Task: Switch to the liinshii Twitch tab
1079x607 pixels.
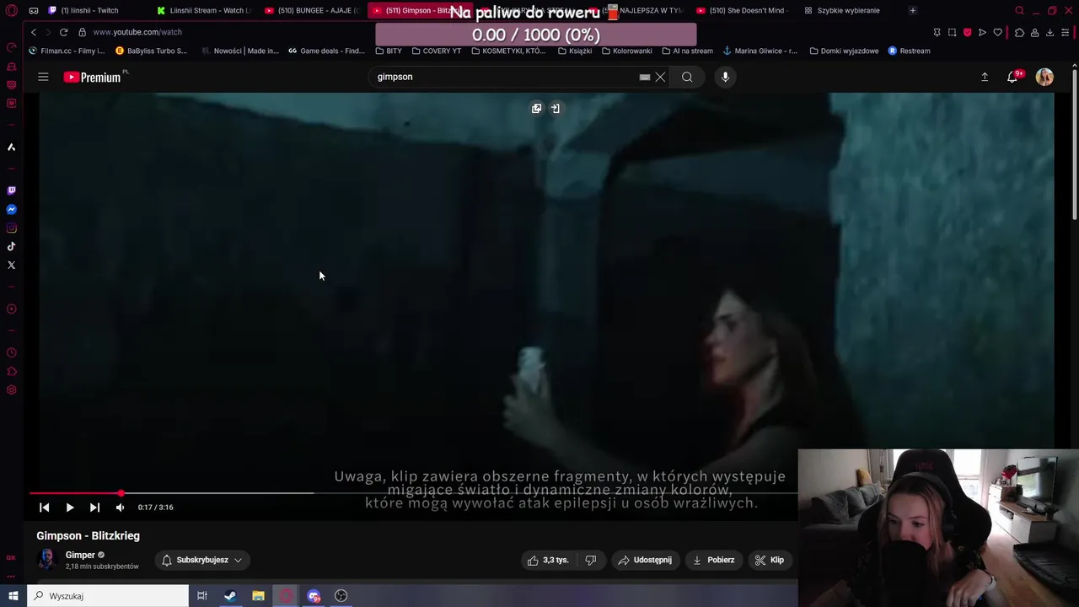Action: 89,11
